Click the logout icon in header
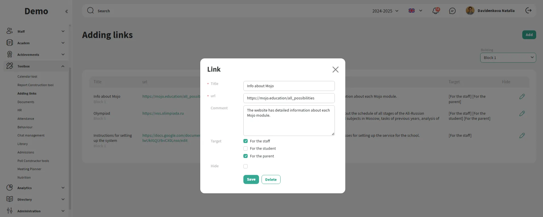Screen dimensions: 543x217 click(528, 10)
